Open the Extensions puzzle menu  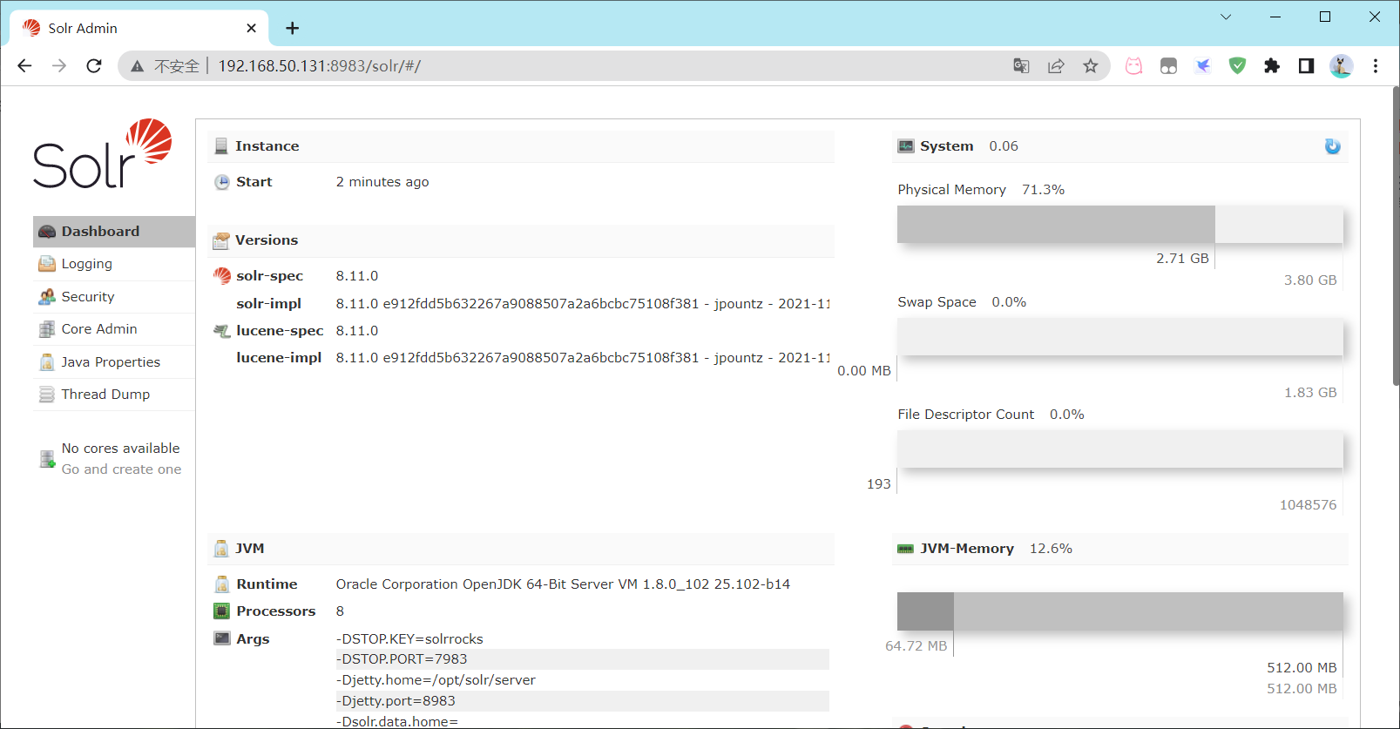click(x=1272, y=66)
